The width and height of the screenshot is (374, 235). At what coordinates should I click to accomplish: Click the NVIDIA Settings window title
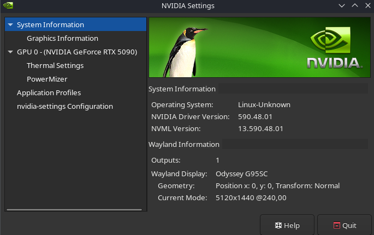(188, 5)
